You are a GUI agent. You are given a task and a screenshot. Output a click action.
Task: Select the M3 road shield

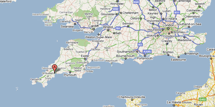pyautogui.click(x=140, y=44)
